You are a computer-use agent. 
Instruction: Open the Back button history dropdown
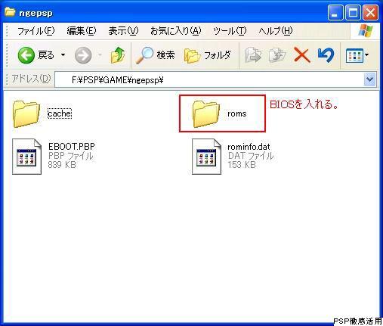[x=63, y=54]
